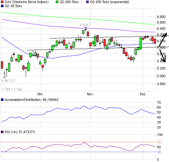Click the green GD 200 Ticks swatch
Viewport: 169px width, 162px height.
[57, 2]
